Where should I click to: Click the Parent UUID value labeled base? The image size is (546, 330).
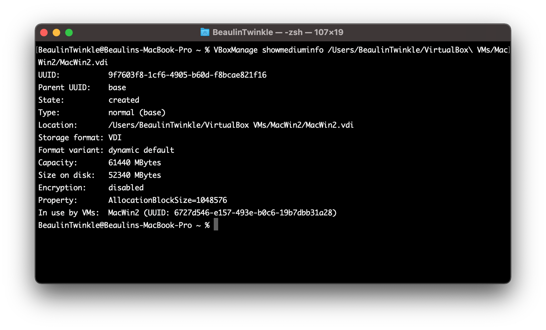(117, 87)
